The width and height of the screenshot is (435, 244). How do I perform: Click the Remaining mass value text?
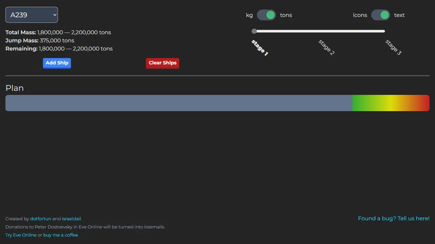(x=76, y=49)
